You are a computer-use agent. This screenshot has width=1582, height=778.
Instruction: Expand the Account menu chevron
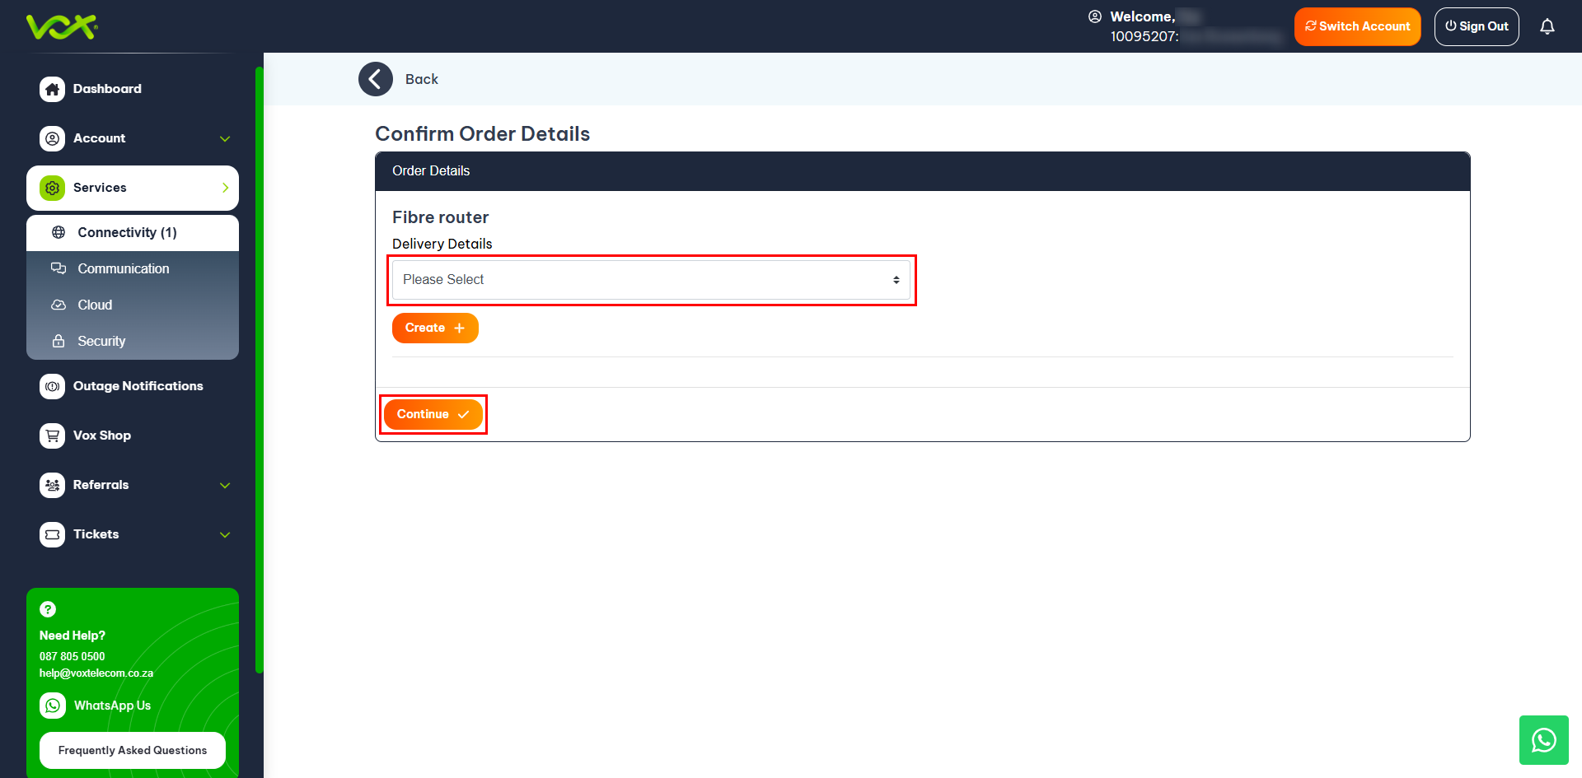(x=225, y=138)
